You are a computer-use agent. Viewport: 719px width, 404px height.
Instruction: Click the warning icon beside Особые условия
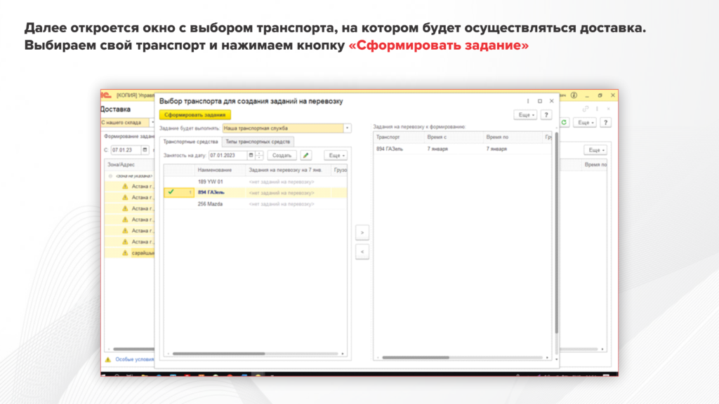click(x=108, y=360)
